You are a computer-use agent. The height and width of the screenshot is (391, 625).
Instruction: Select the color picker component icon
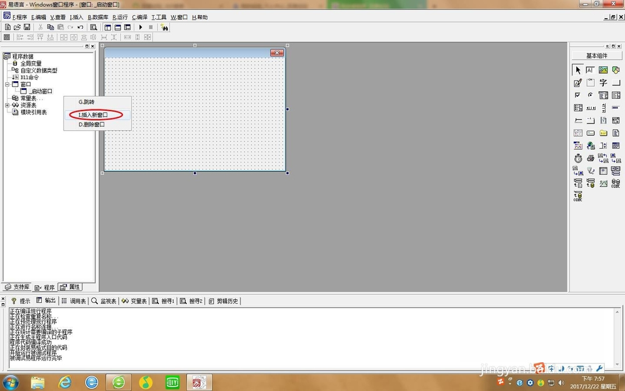pos(577,146)
